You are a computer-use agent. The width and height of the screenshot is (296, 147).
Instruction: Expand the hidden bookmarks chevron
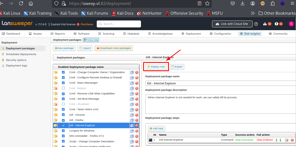tap(253, 13)
